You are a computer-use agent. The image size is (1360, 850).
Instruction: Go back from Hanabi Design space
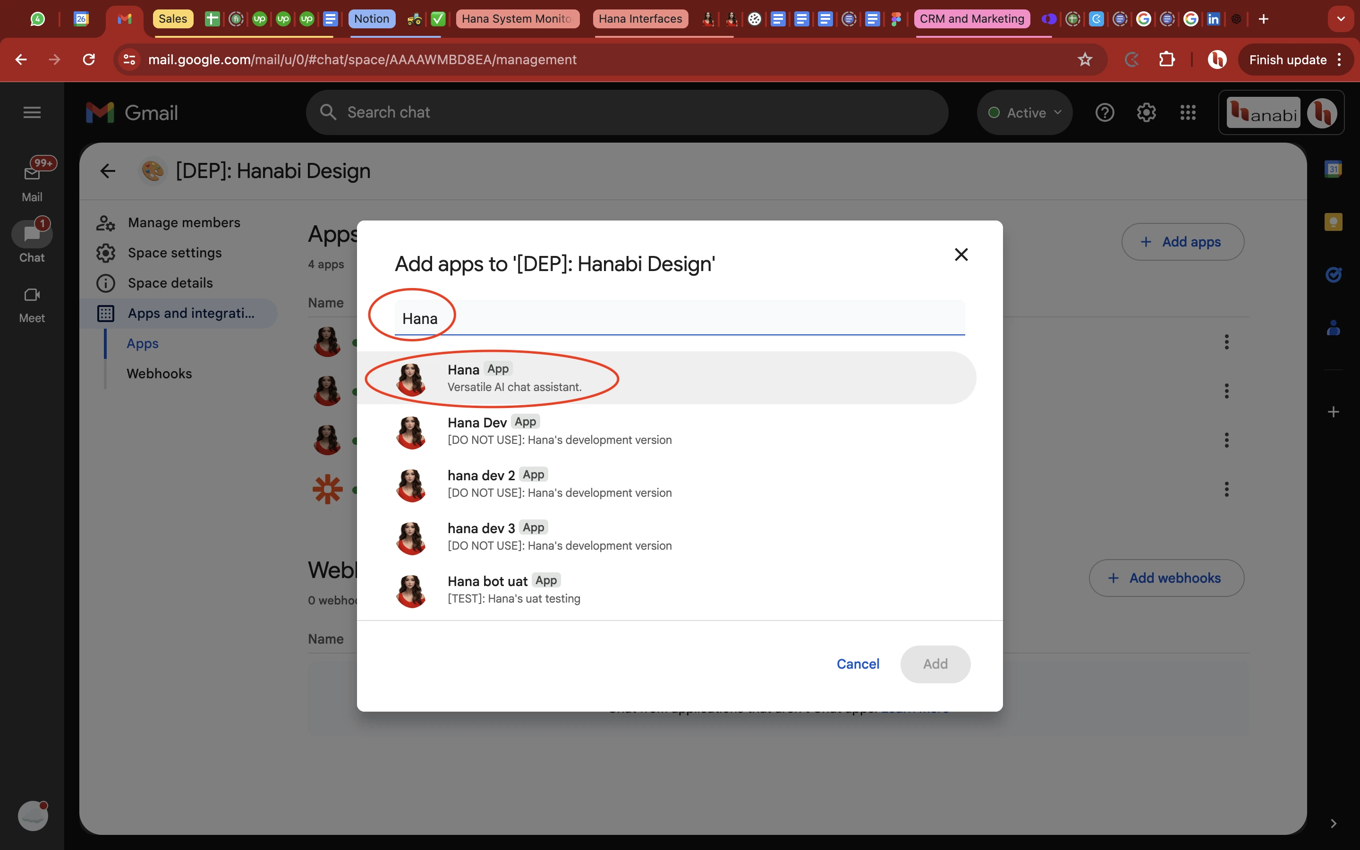(107, 171)
